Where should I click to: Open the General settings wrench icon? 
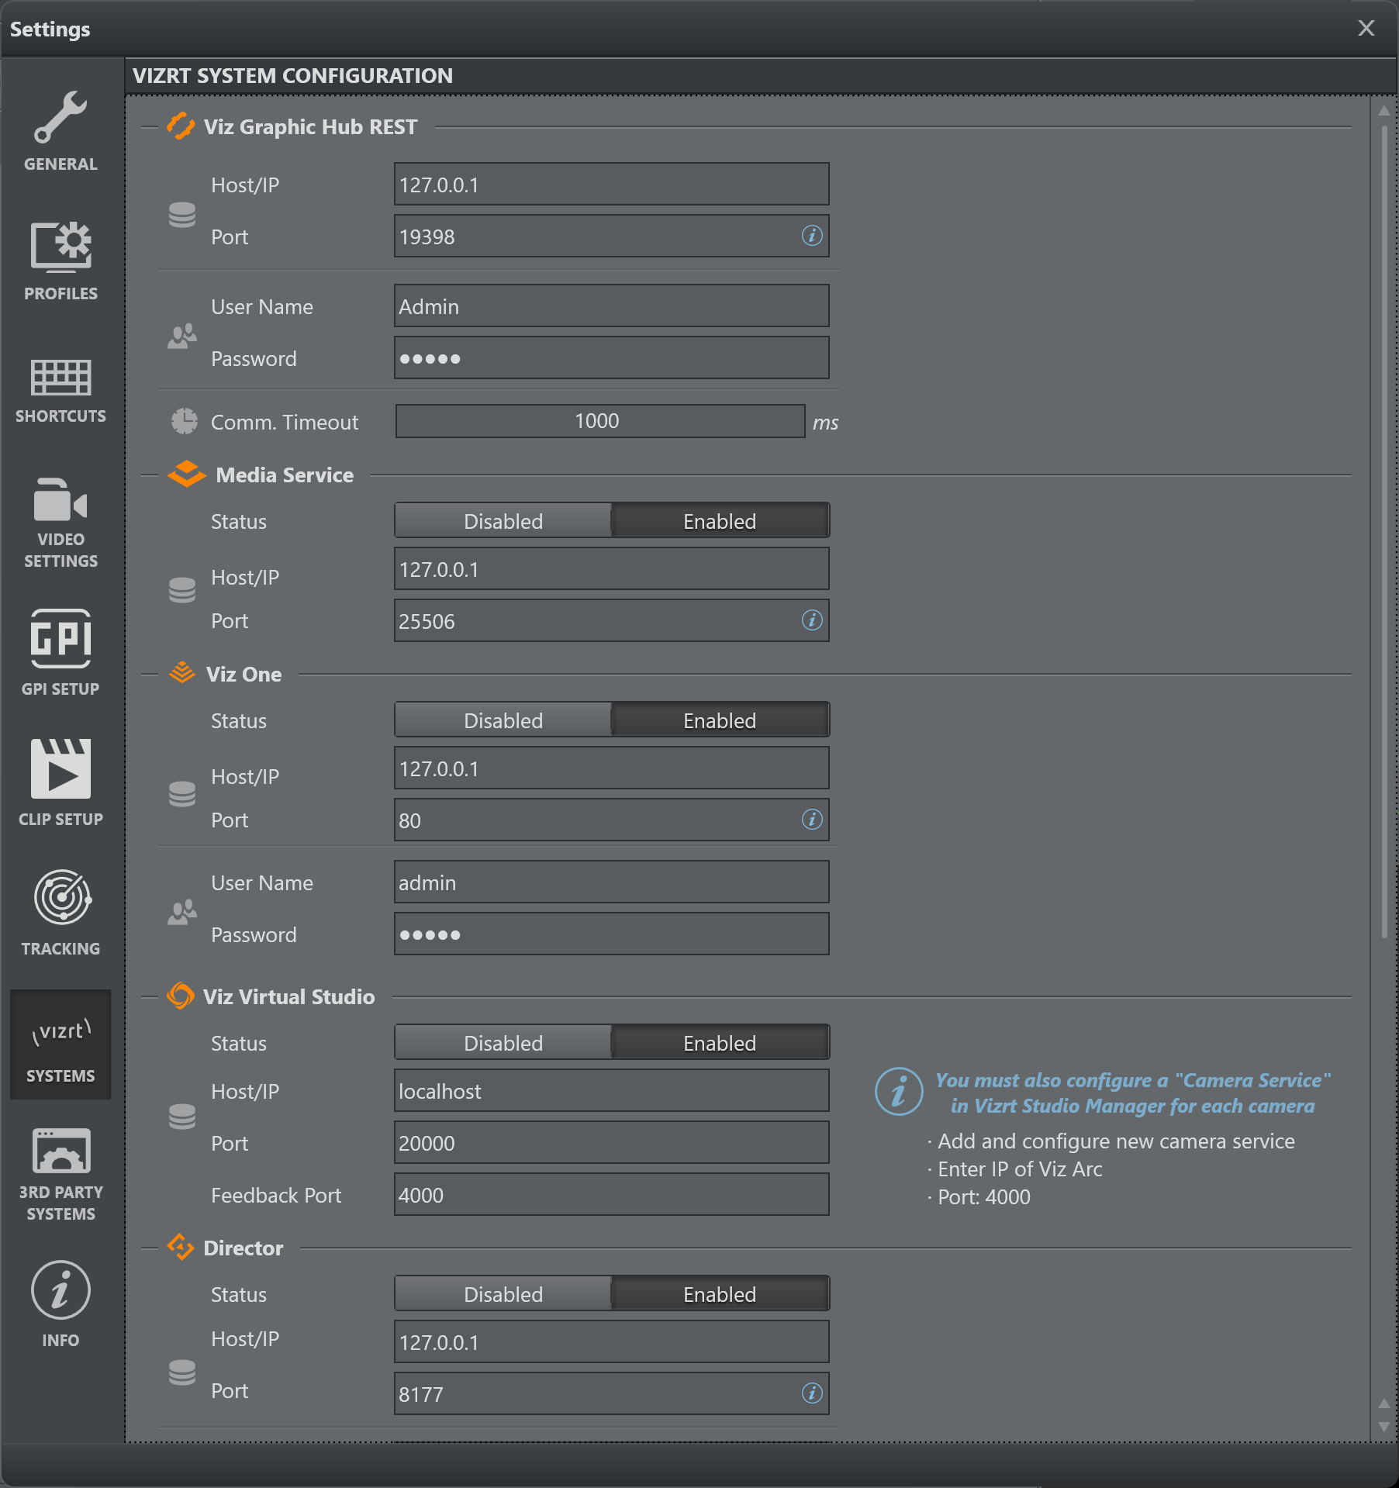[x=60, y=117]
